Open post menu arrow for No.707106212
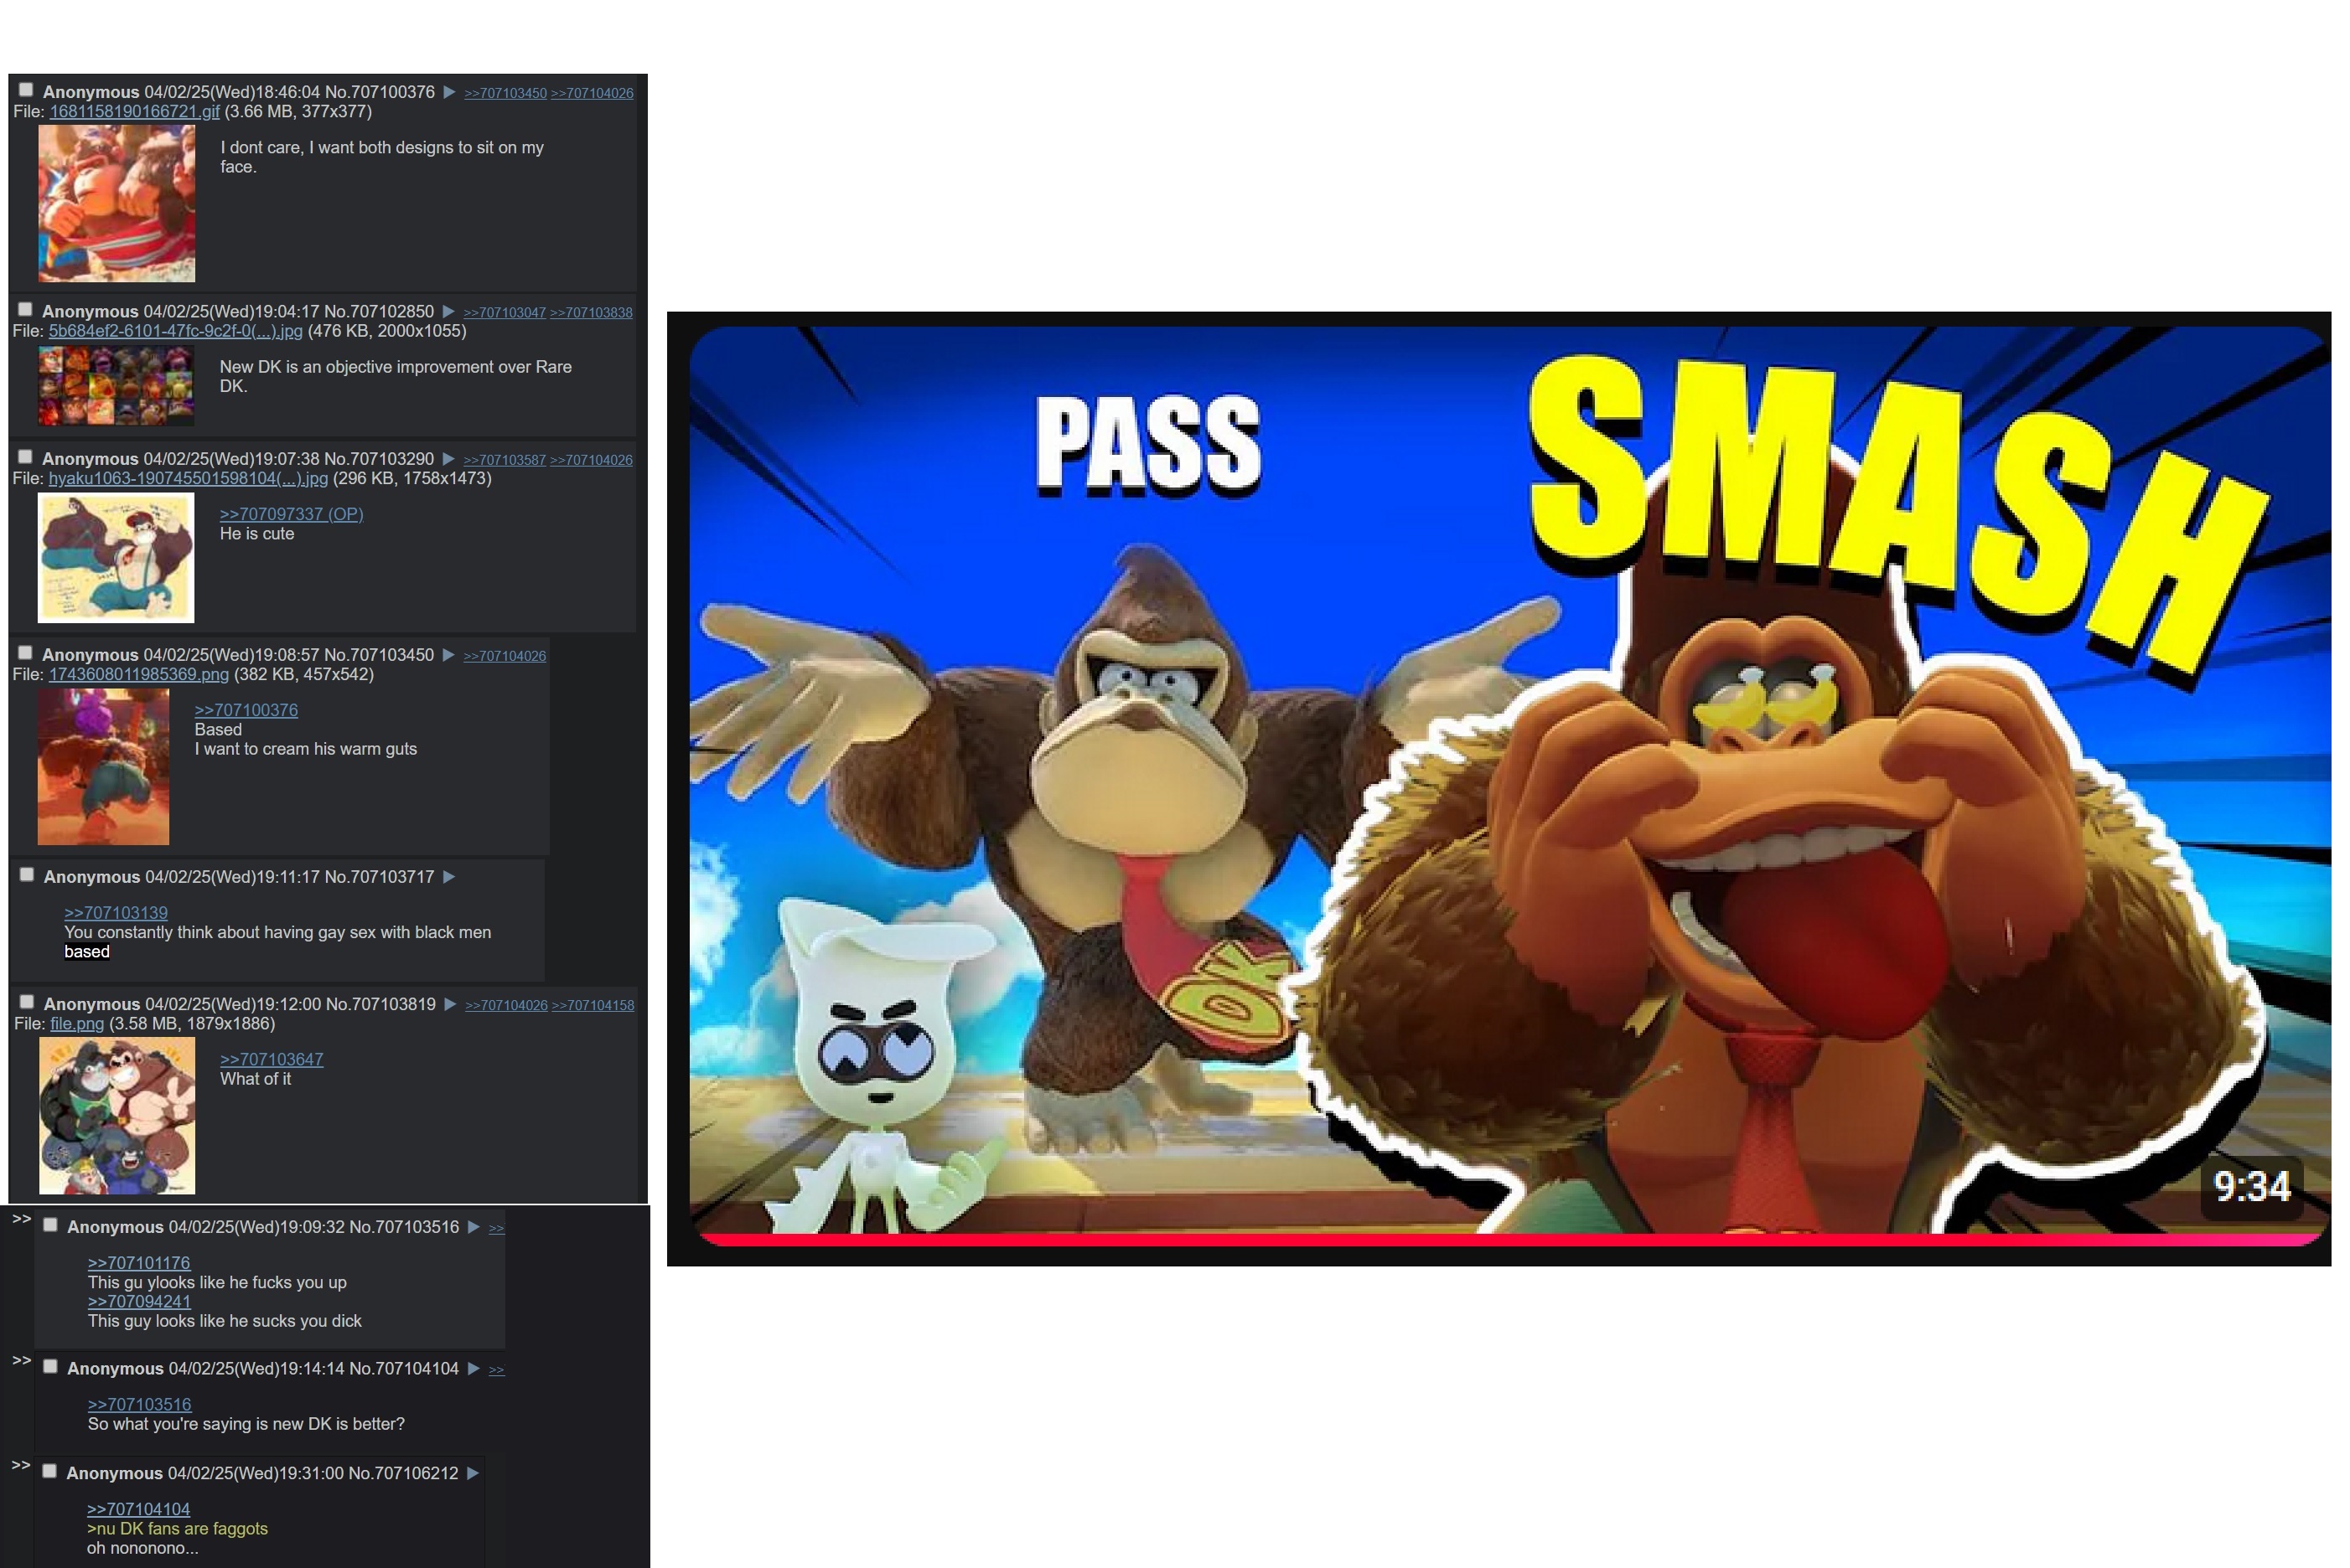 coord(474,1473)
